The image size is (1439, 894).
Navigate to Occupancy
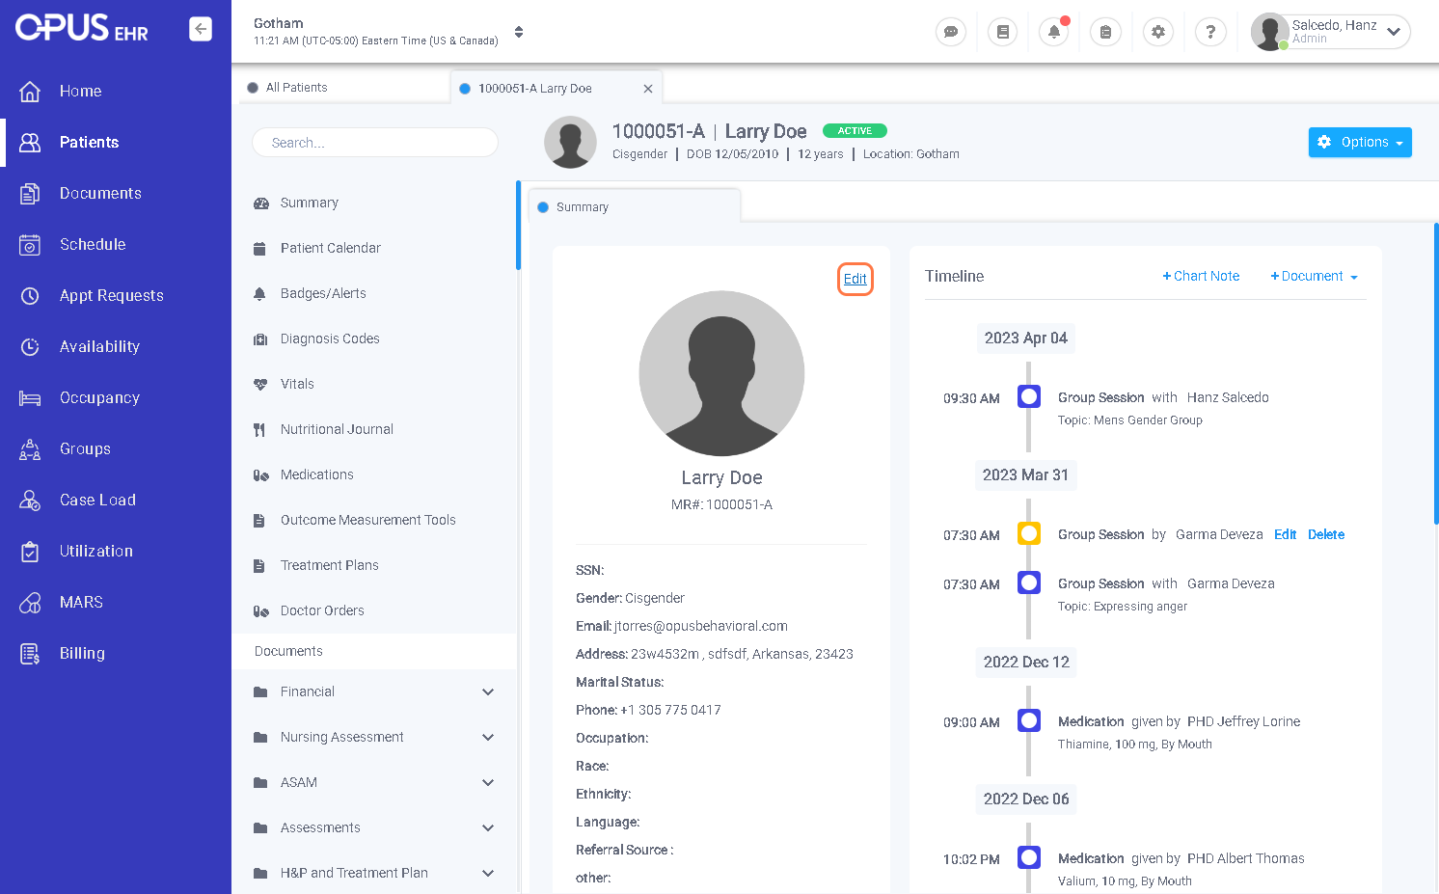(99, 397)
